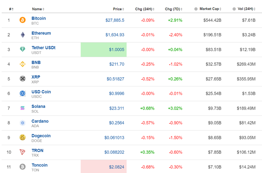This screenshot has height=173, width=262.
Task: Click Solana 7D change +3.02%
Action: (x=175, y=108)
